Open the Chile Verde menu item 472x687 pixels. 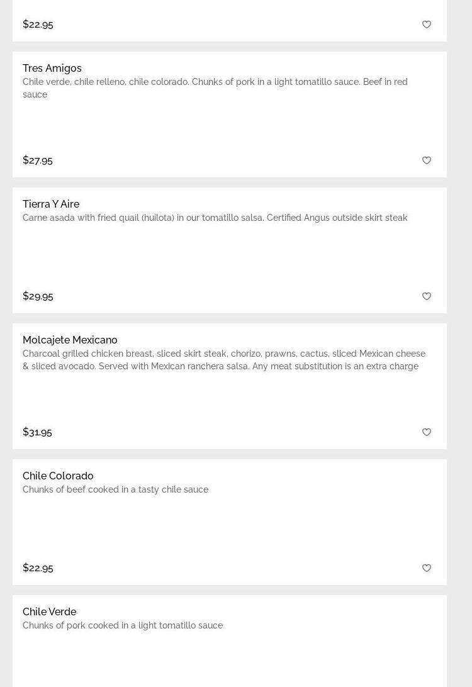(x=49, y=612)
